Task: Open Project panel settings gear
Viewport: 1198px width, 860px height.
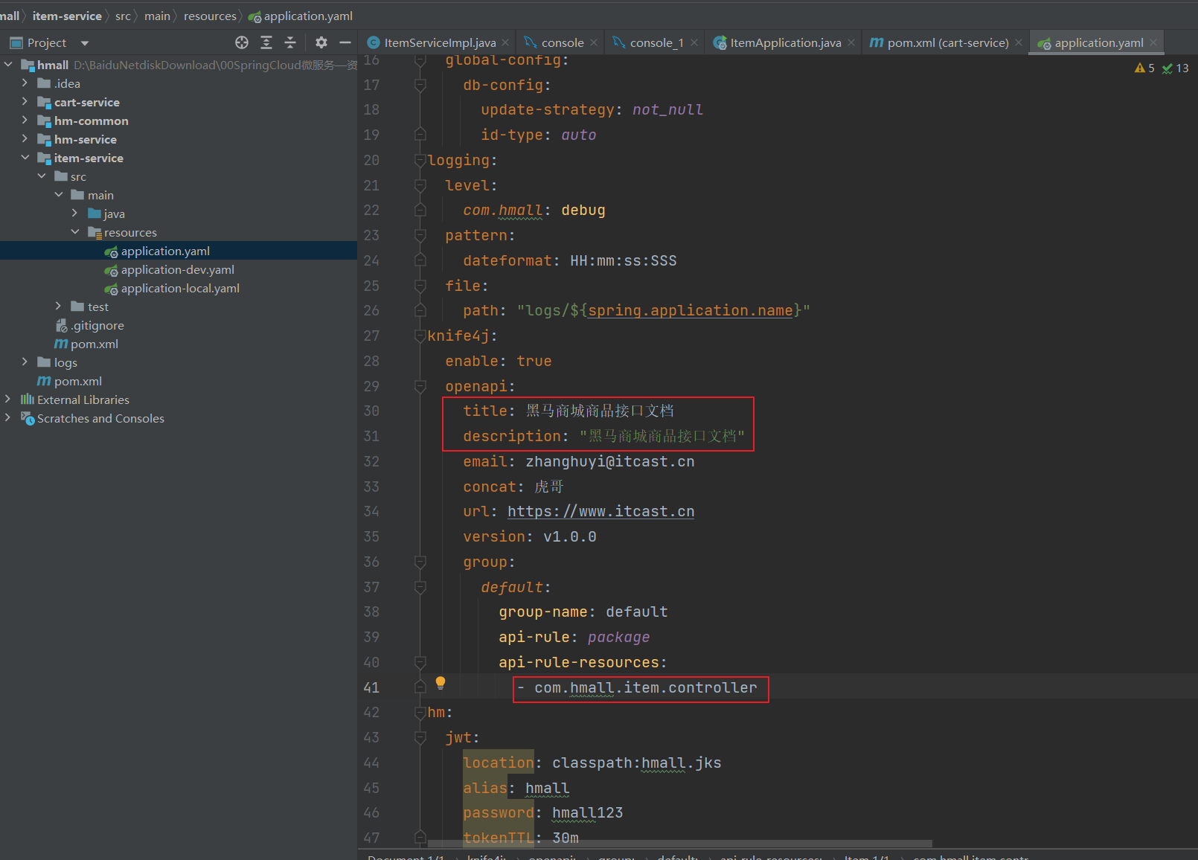Action: (x=321, y=42)
